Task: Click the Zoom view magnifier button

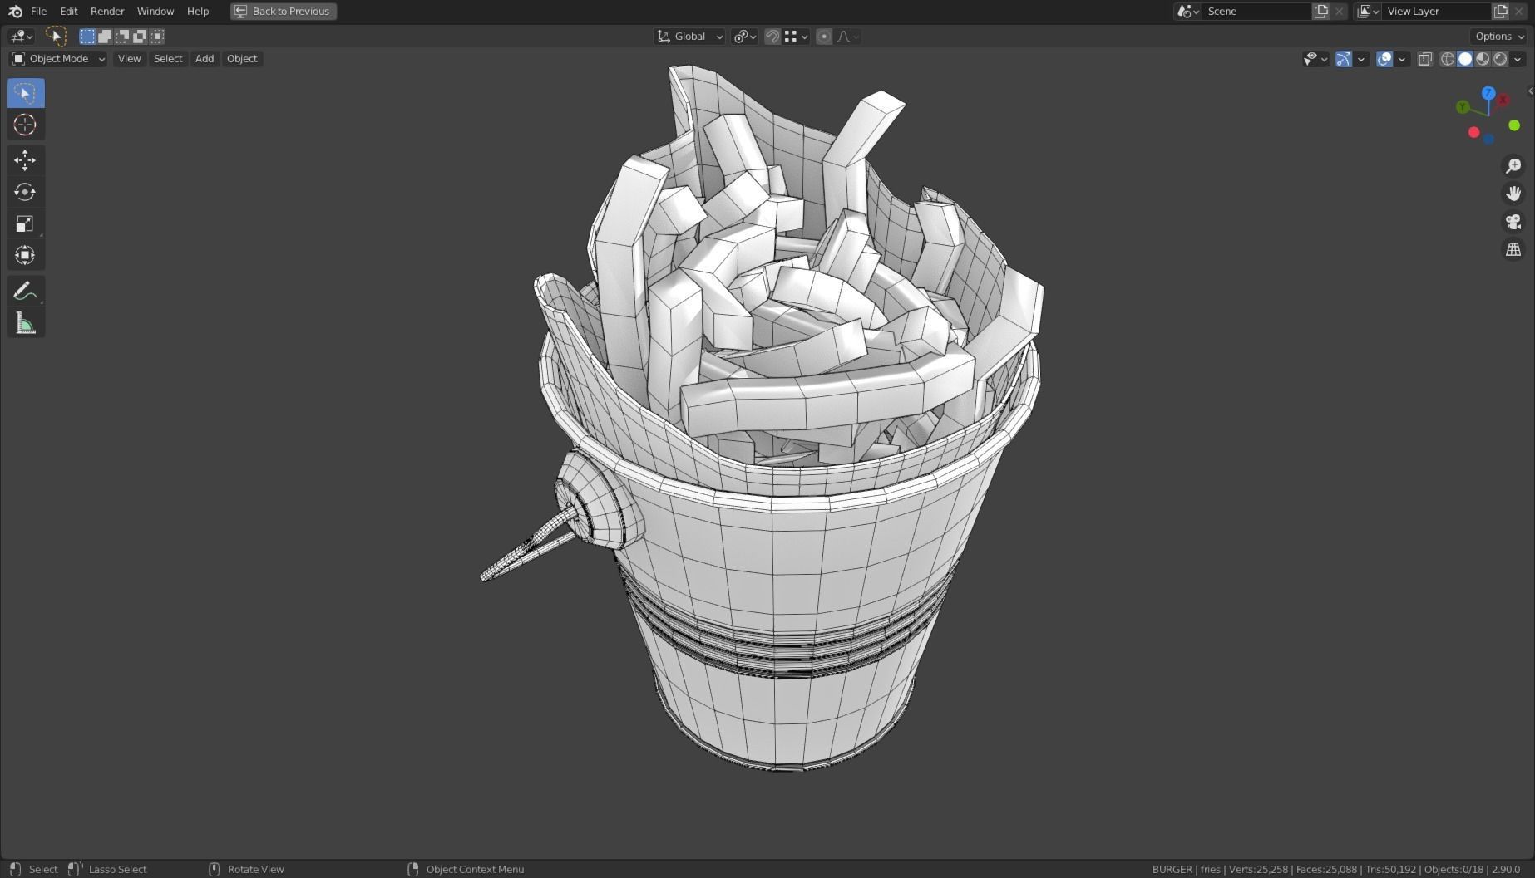Action: click(1513, 166)
